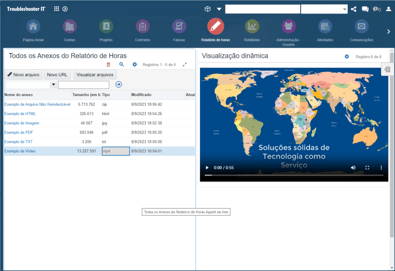Screen dimensions: 395x271
Task: Open the chat bubbles icon
Action: click(x=365, y=9)
